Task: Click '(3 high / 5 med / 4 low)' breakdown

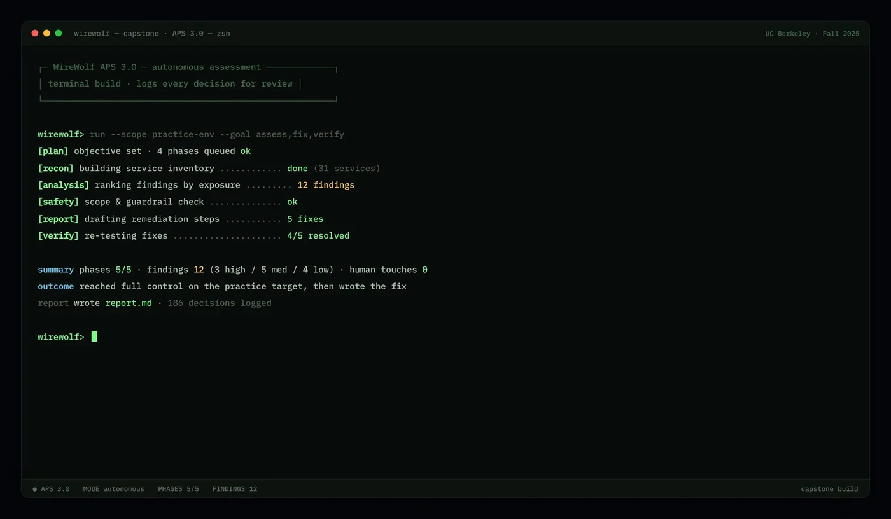Action: click(272, 270)
